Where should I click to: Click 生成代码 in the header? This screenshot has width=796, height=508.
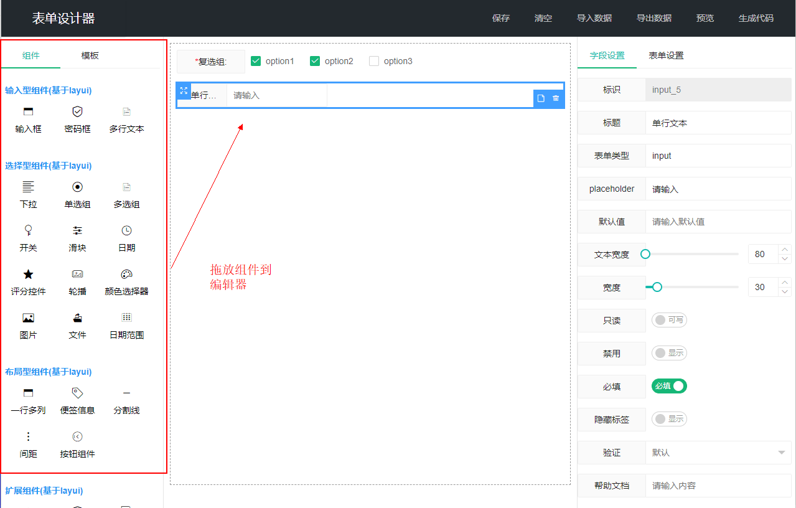pos(756,18)
